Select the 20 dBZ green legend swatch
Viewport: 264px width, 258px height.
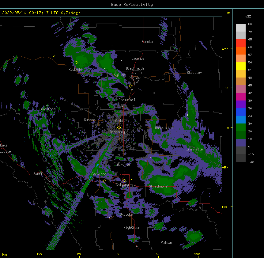[x=241, y=127]
